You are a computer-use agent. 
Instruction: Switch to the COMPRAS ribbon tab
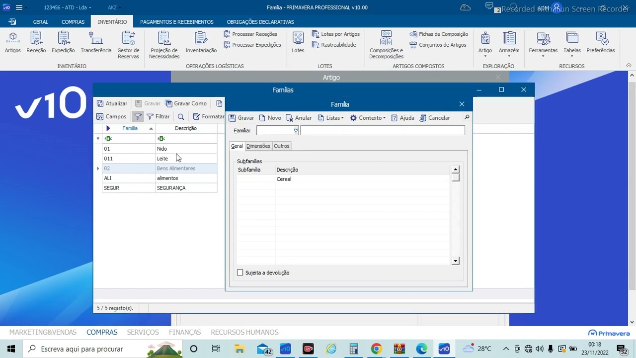(x=73, y=22)
